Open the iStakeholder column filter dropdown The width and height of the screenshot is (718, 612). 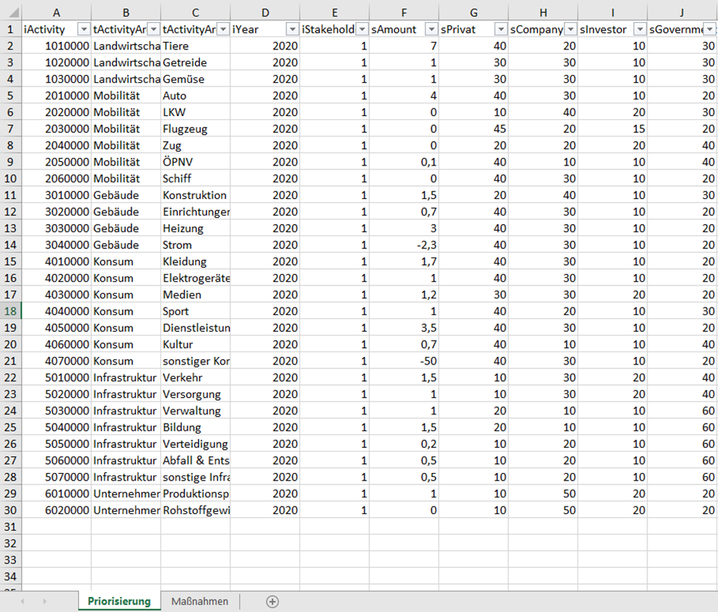coord(361,27)
